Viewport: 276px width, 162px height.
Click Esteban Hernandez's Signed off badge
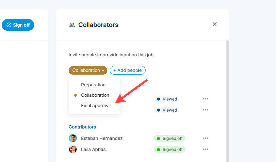click(169, 139)
